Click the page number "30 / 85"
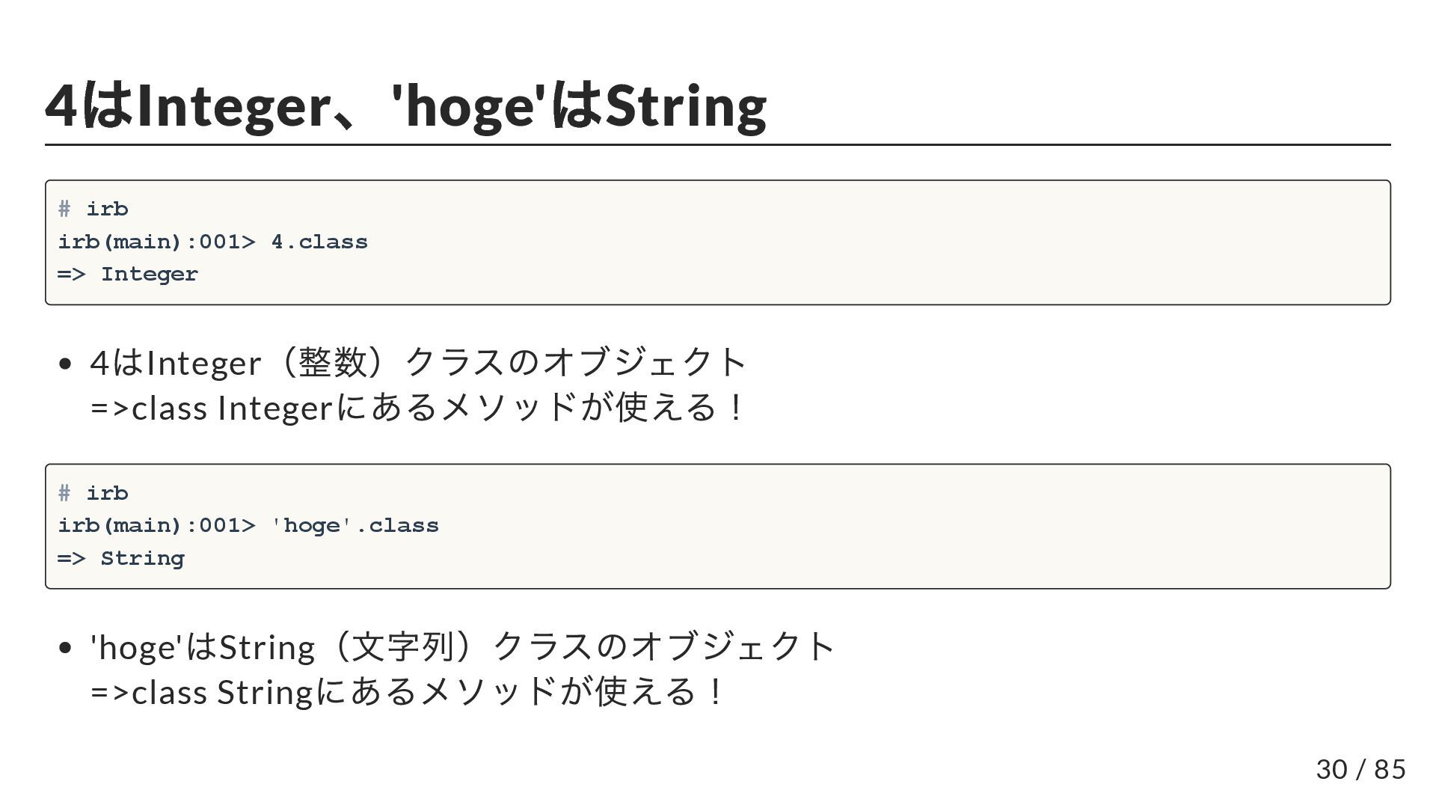 pos(1360,769)
